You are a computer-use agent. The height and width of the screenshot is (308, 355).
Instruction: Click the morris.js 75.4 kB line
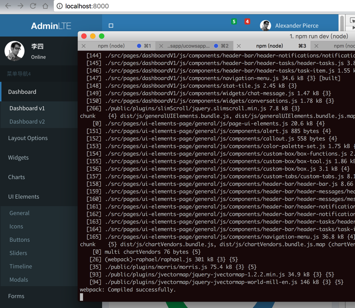(x=173, y=267)
